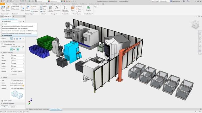Click the preset settings gear icon
202x113 pixels.
click(x=24, y=22)
